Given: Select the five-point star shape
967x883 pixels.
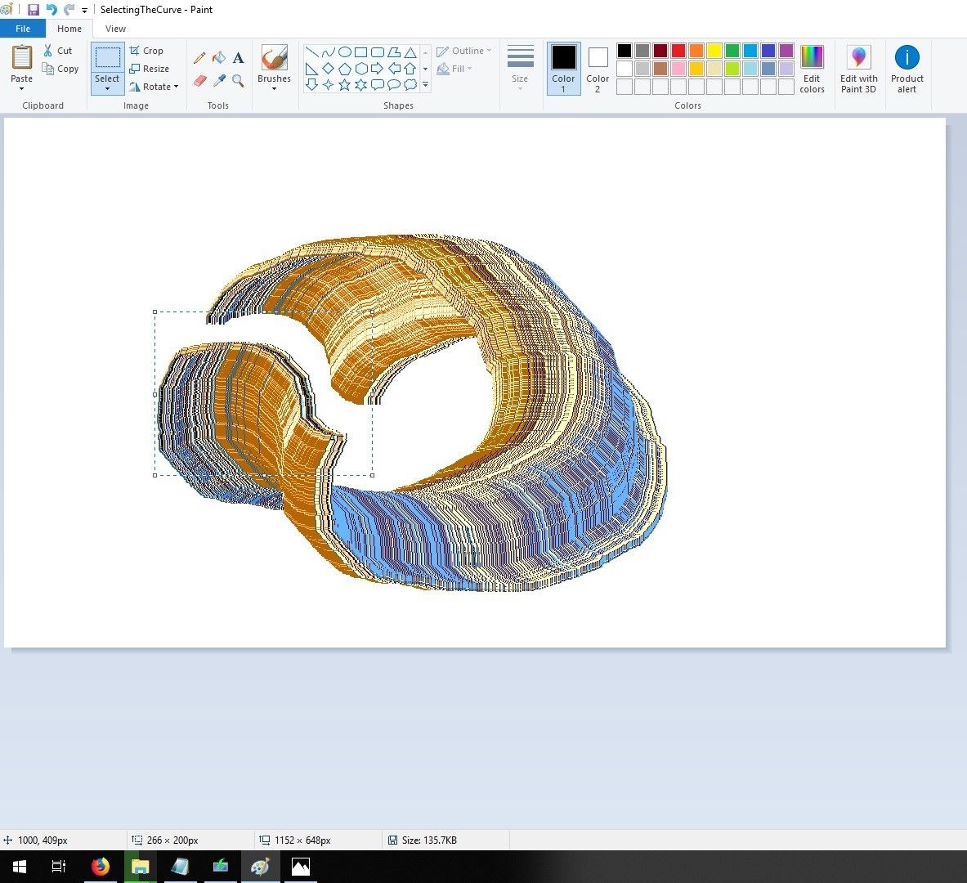Looking at the screenshot, I should [x=344, y=84].
